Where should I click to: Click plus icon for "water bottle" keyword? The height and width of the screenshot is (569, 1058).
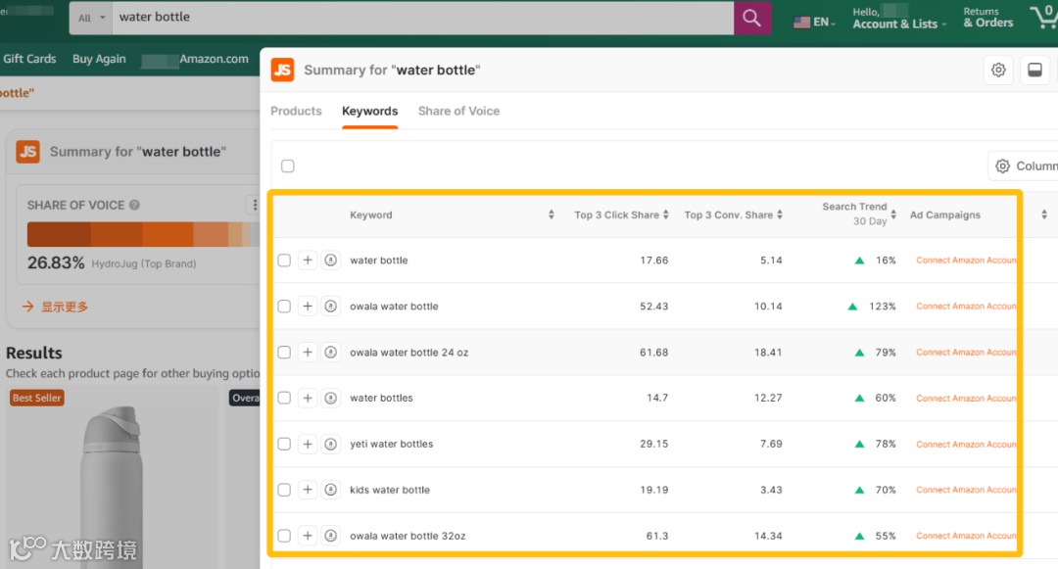click(308, 261)
